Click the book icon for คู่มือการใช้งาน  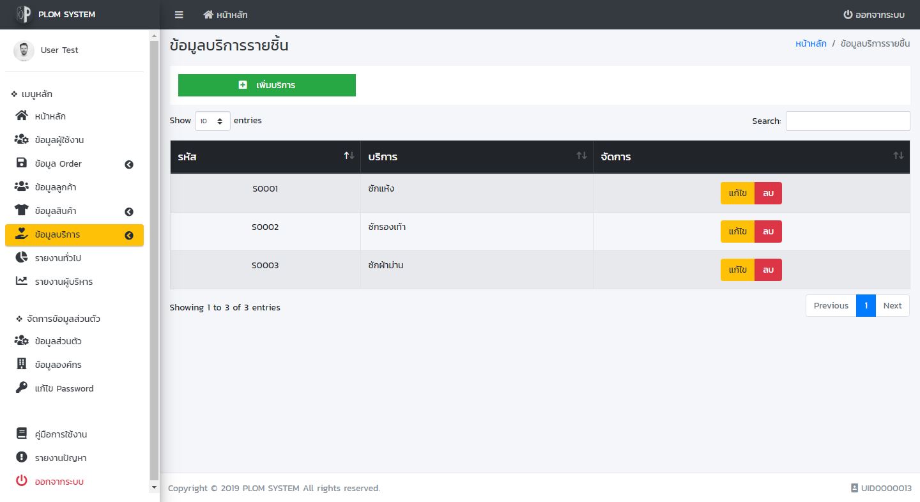pos(22,434)
